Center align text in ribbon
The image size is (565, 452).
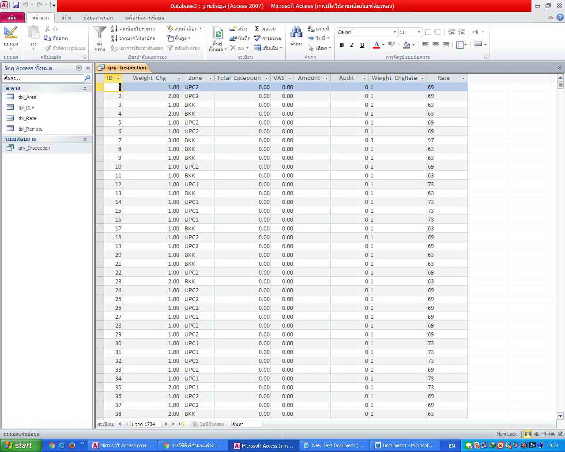pyautogui.click(x=435, y=45)
